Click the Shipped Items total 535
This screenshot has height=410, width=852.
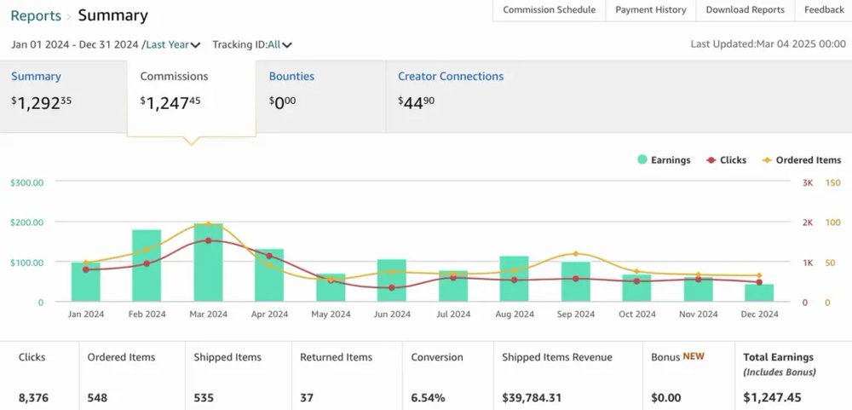[x=204, y=398]
